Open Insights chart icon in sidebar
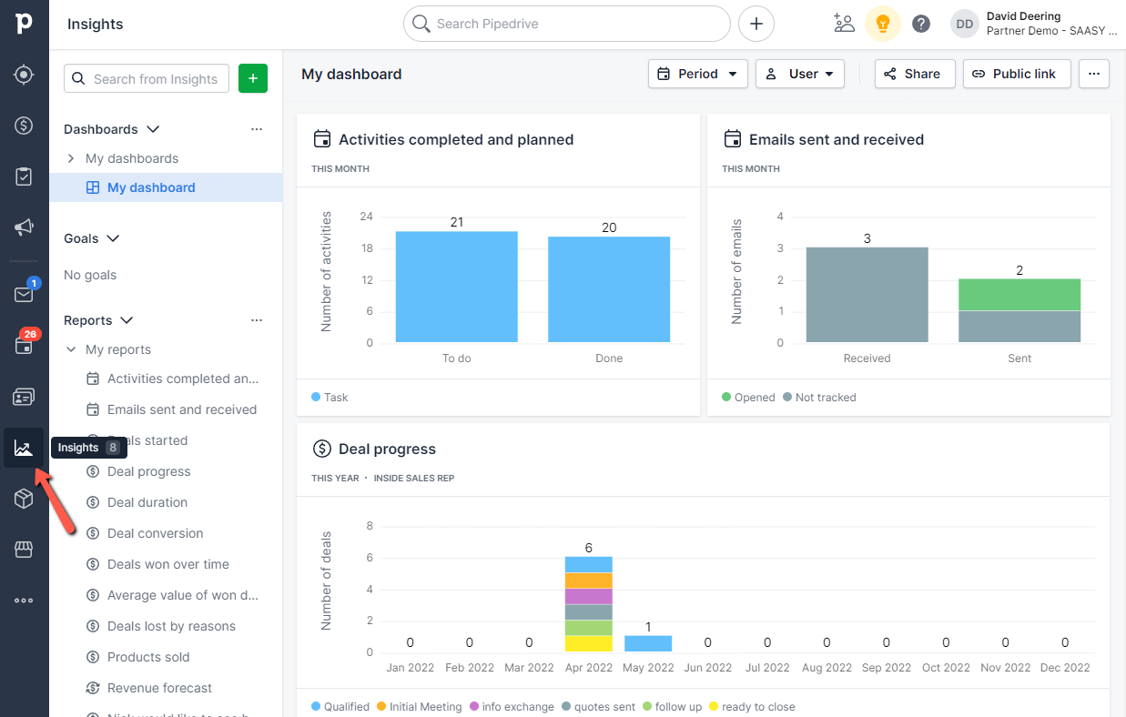 tap(24, 448)
